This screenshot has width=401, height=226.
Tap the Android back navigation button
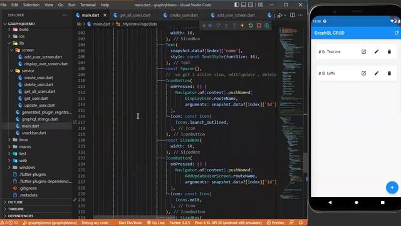[x=330, y=202]
